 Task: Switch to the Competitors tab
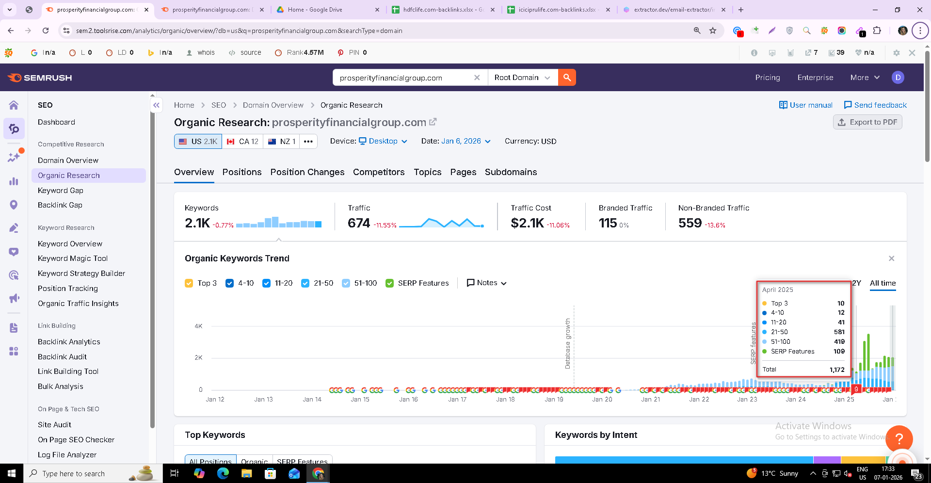pyautogui.click(x=379, y=172)
